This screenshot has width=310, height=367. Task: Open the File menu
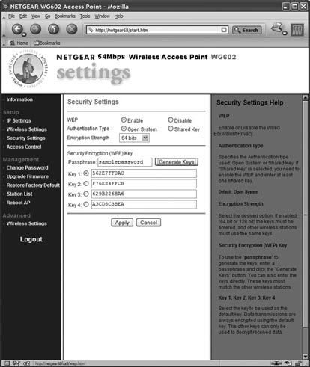[x=11, y=16]
